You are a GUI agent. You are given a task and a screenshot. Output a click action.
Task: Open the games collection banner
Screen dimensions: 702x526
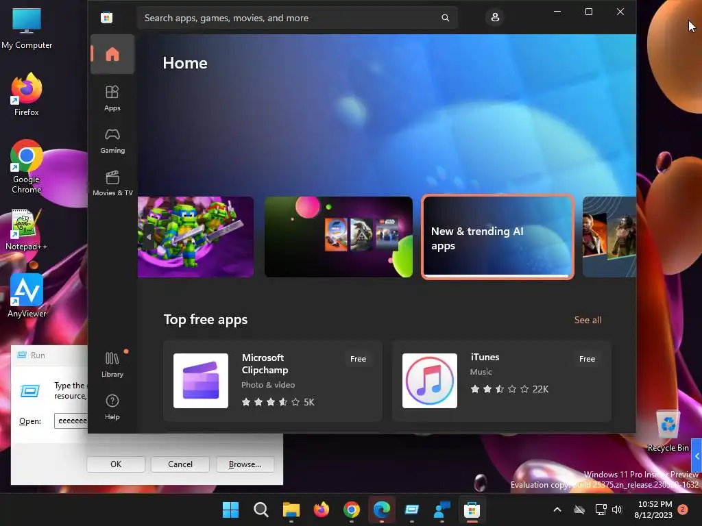[339, 237]
